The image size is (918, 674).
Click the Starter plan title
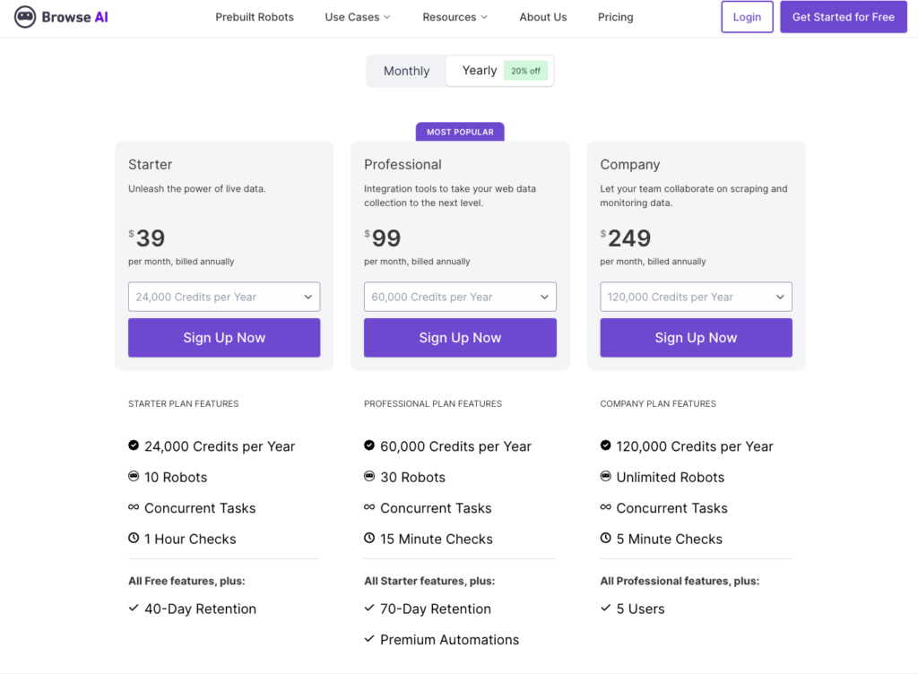[x=151, y=164]
